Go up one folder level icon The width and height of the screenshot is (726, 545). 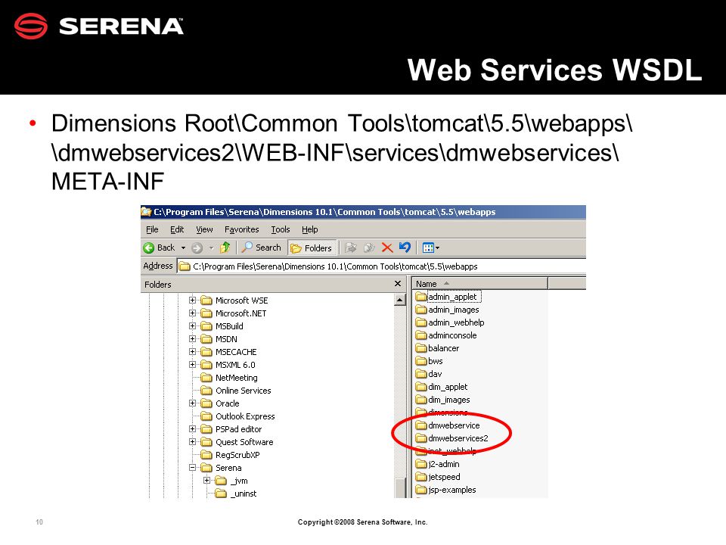tap(225, 248)
